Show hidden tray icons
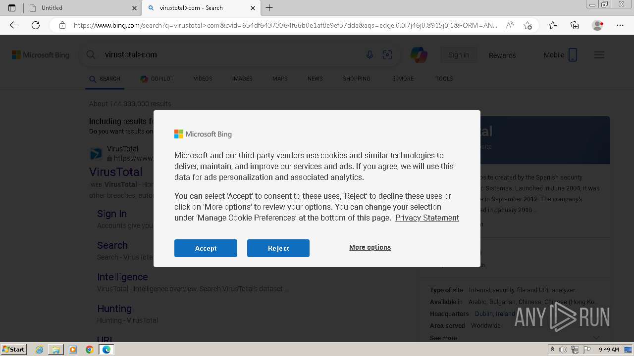This screenshot has height=356, width=634. click(552, 350)
